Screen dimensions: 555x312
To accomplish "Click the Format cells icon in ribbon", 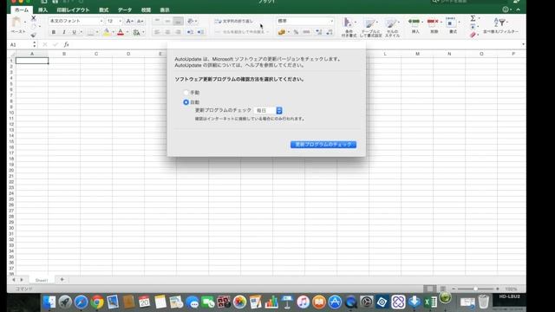I will [451, 22].
